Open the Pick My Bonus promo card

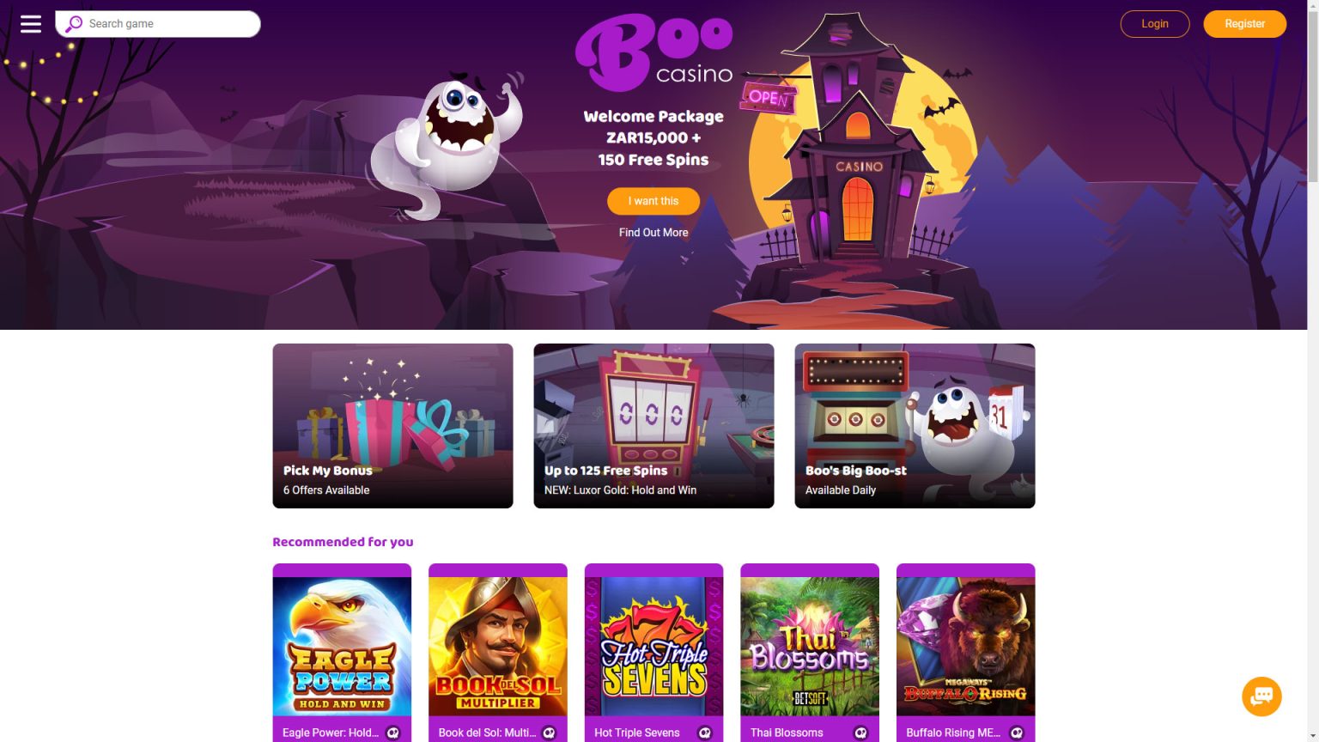point(392,426)
